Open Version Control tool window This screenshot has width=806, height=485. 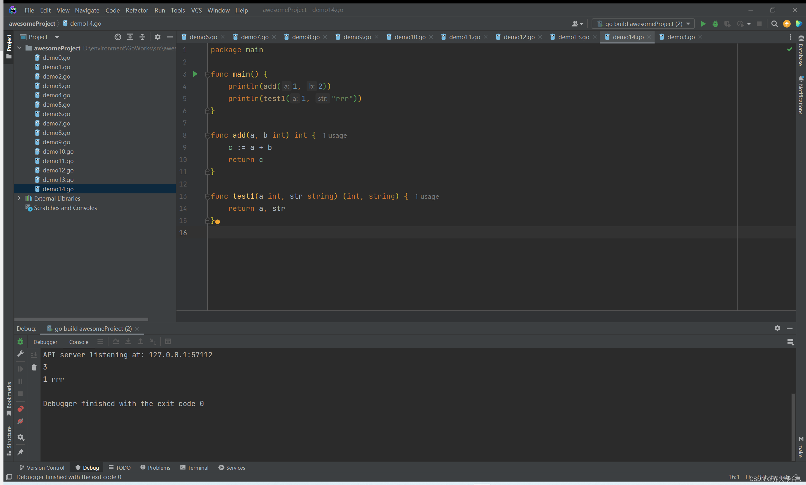point(42,467)
